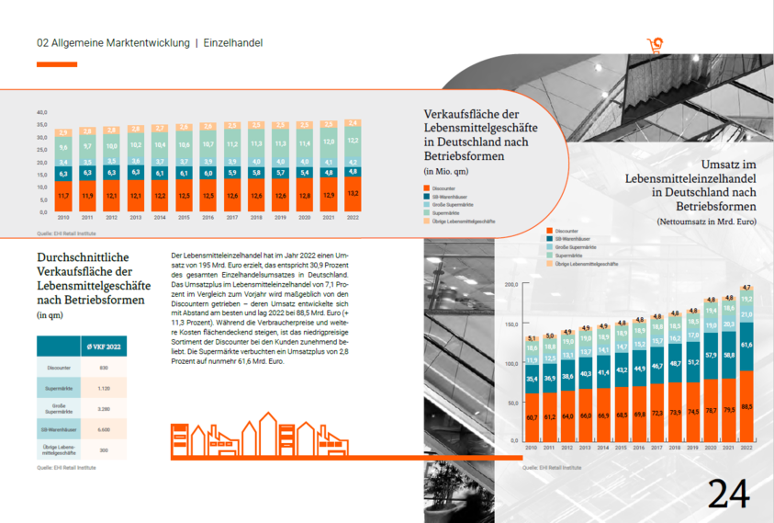Image resolution: width=774 pixels, height=523 pixels.
Task: Click bar label '79,5' in 2021 Umsatz bar
Action: 729,410
